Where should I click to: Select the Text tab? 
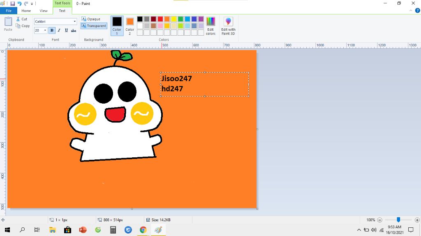click(x=62, y=11)
